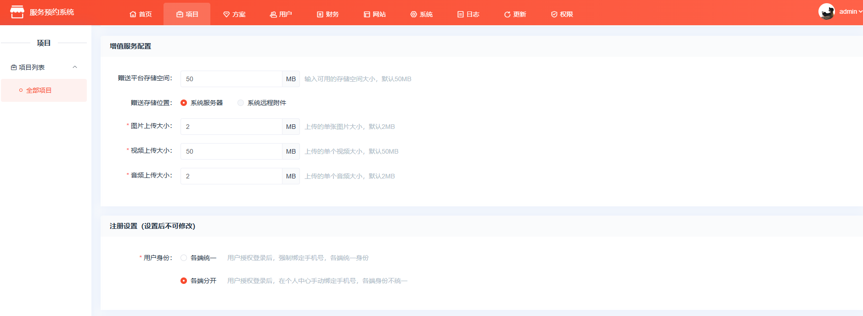Select the 系统服务器 storage option

184,103
